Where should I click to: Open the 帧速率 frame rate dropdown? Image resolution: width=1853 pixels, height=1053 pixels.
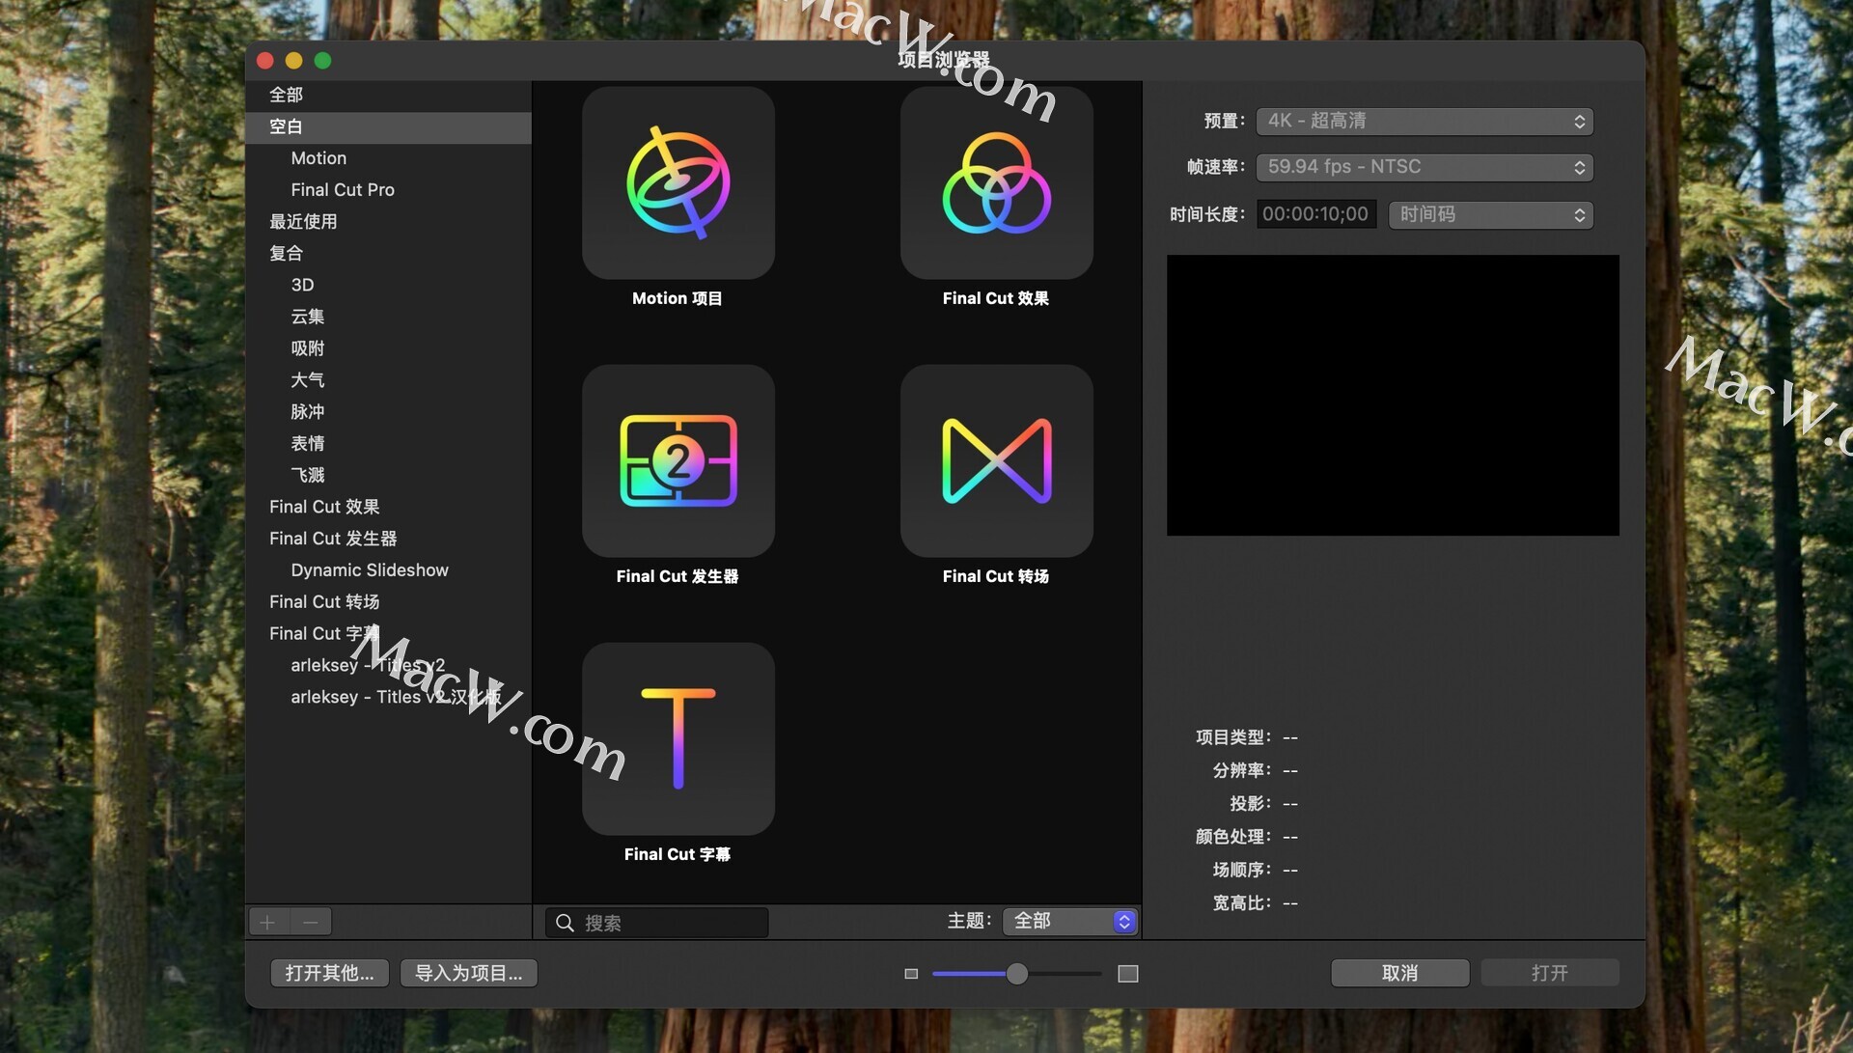click(1424, 167)
